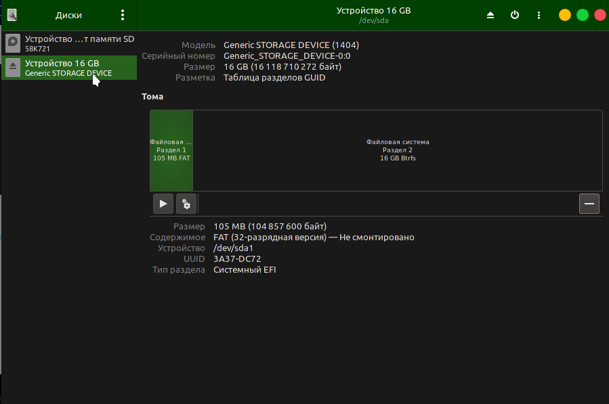Open drive options three-dot menu
This screenshot has height=404, width=609.
(539, 15)
